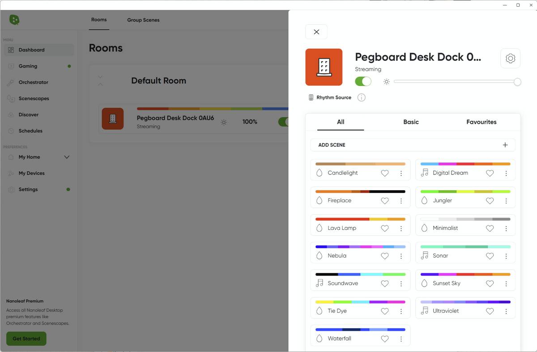
Task: Switch to the All scenes tab
Action: [341, 122]
